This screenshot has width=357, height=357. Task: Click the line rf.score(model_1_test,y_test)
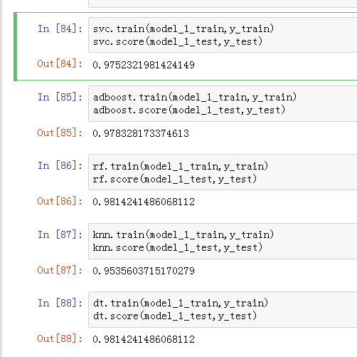pyautogui.click(x=175, y=179)
